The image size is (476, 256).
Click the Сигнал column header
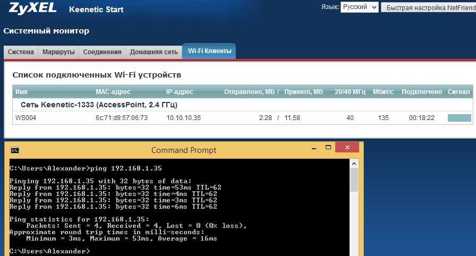(x=458, y=92)
